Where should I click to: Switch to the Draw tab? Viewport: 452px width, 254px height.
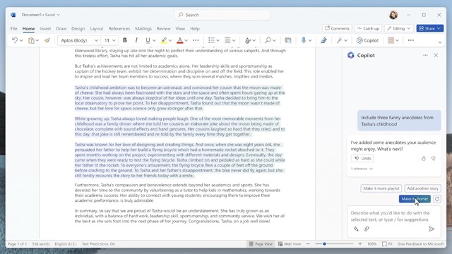[x=61, y=28]
